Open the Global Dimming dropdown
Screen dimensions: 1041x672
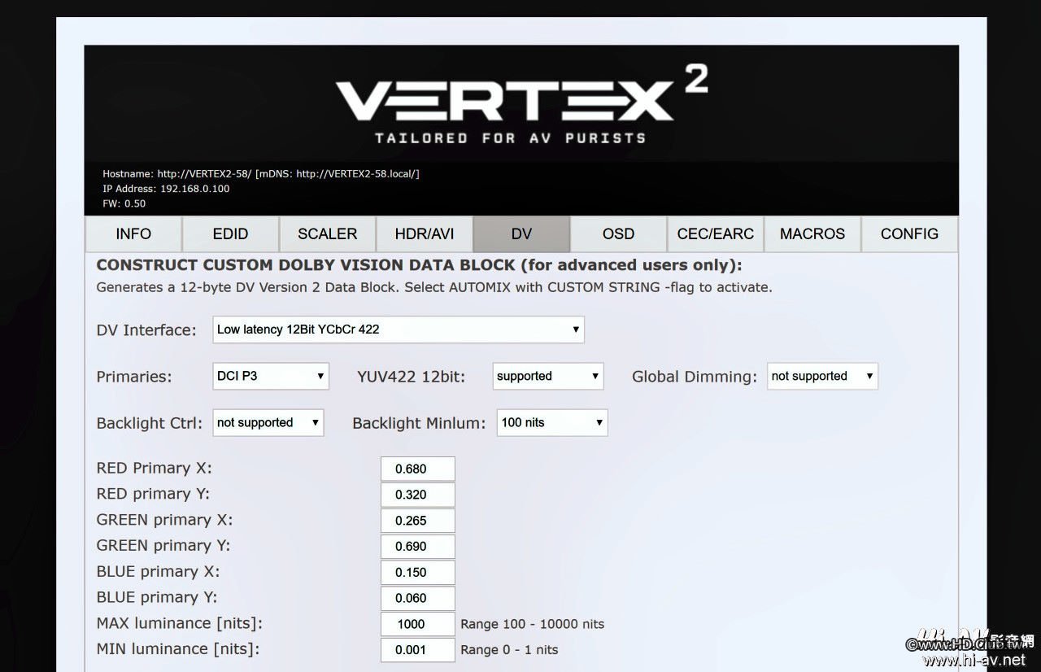click(822, 376)
